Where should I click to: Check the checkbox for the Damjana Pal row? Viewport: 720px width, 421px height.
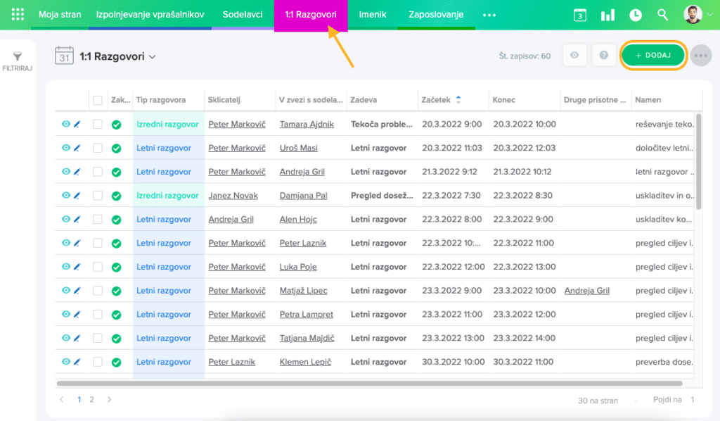[98, 196]
